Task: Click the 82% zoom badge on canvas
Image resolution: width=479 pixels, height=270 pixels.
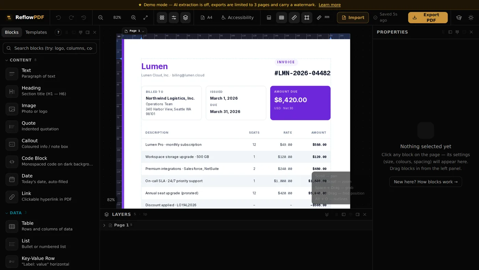Action: point(111,200)
